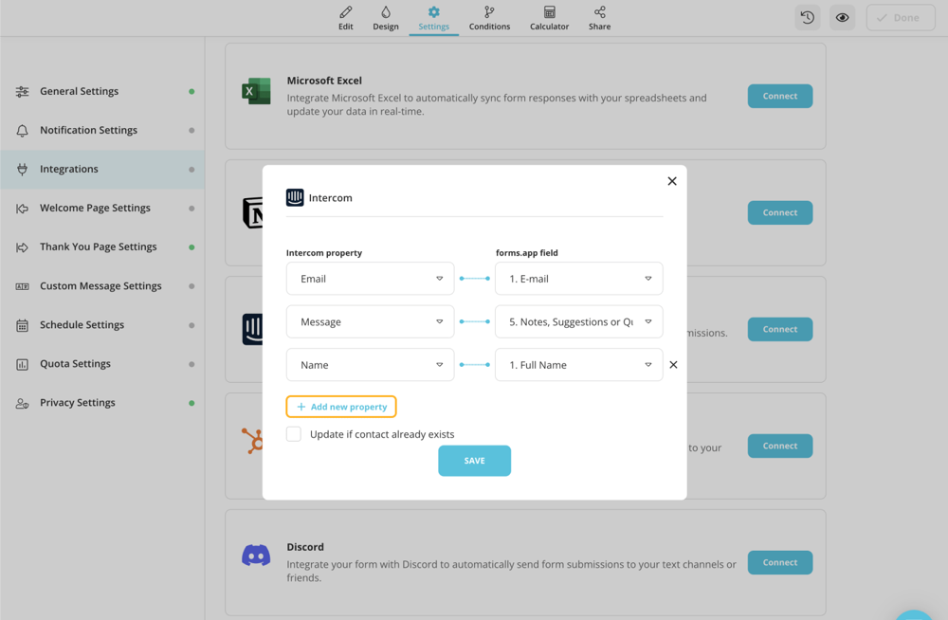Close the Intercom dialog
Screen dimensions: 948x620
tap(672, 181)
